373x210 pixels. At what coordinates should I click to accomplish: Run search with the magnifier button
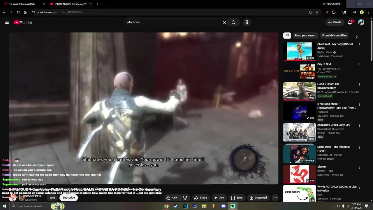coord(234,22)
